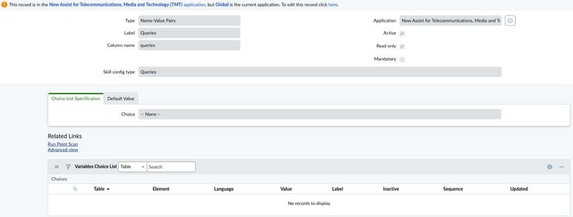Sort by the Sequence column header
The width and height of the screenshot is (573, 217).
(x=453, y=189)
